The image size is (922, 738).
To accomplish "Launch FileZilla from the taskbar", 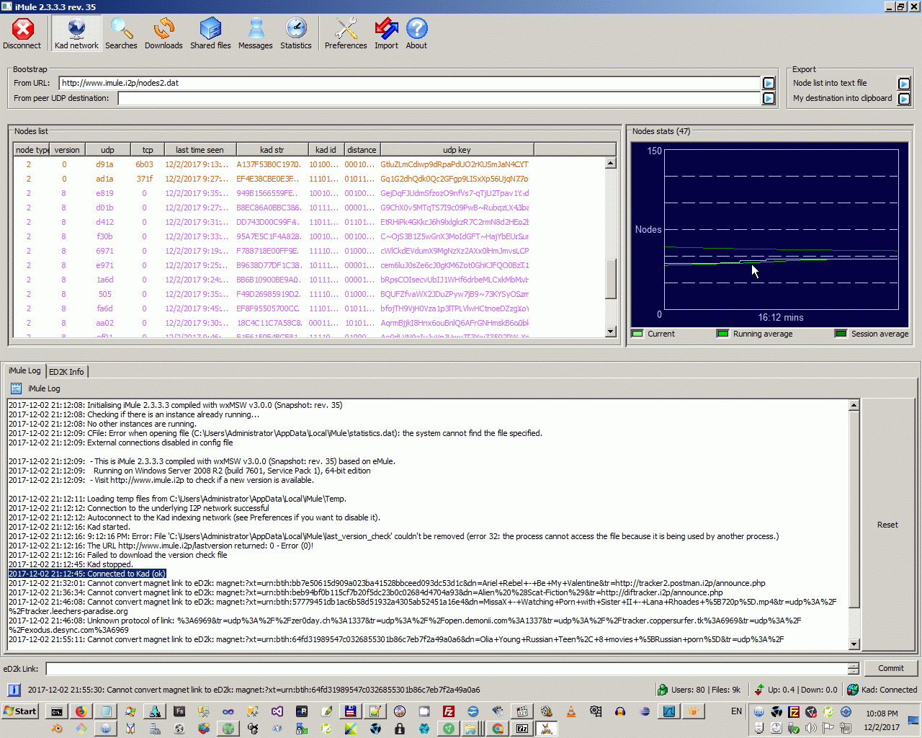I will tap(448, 711).
